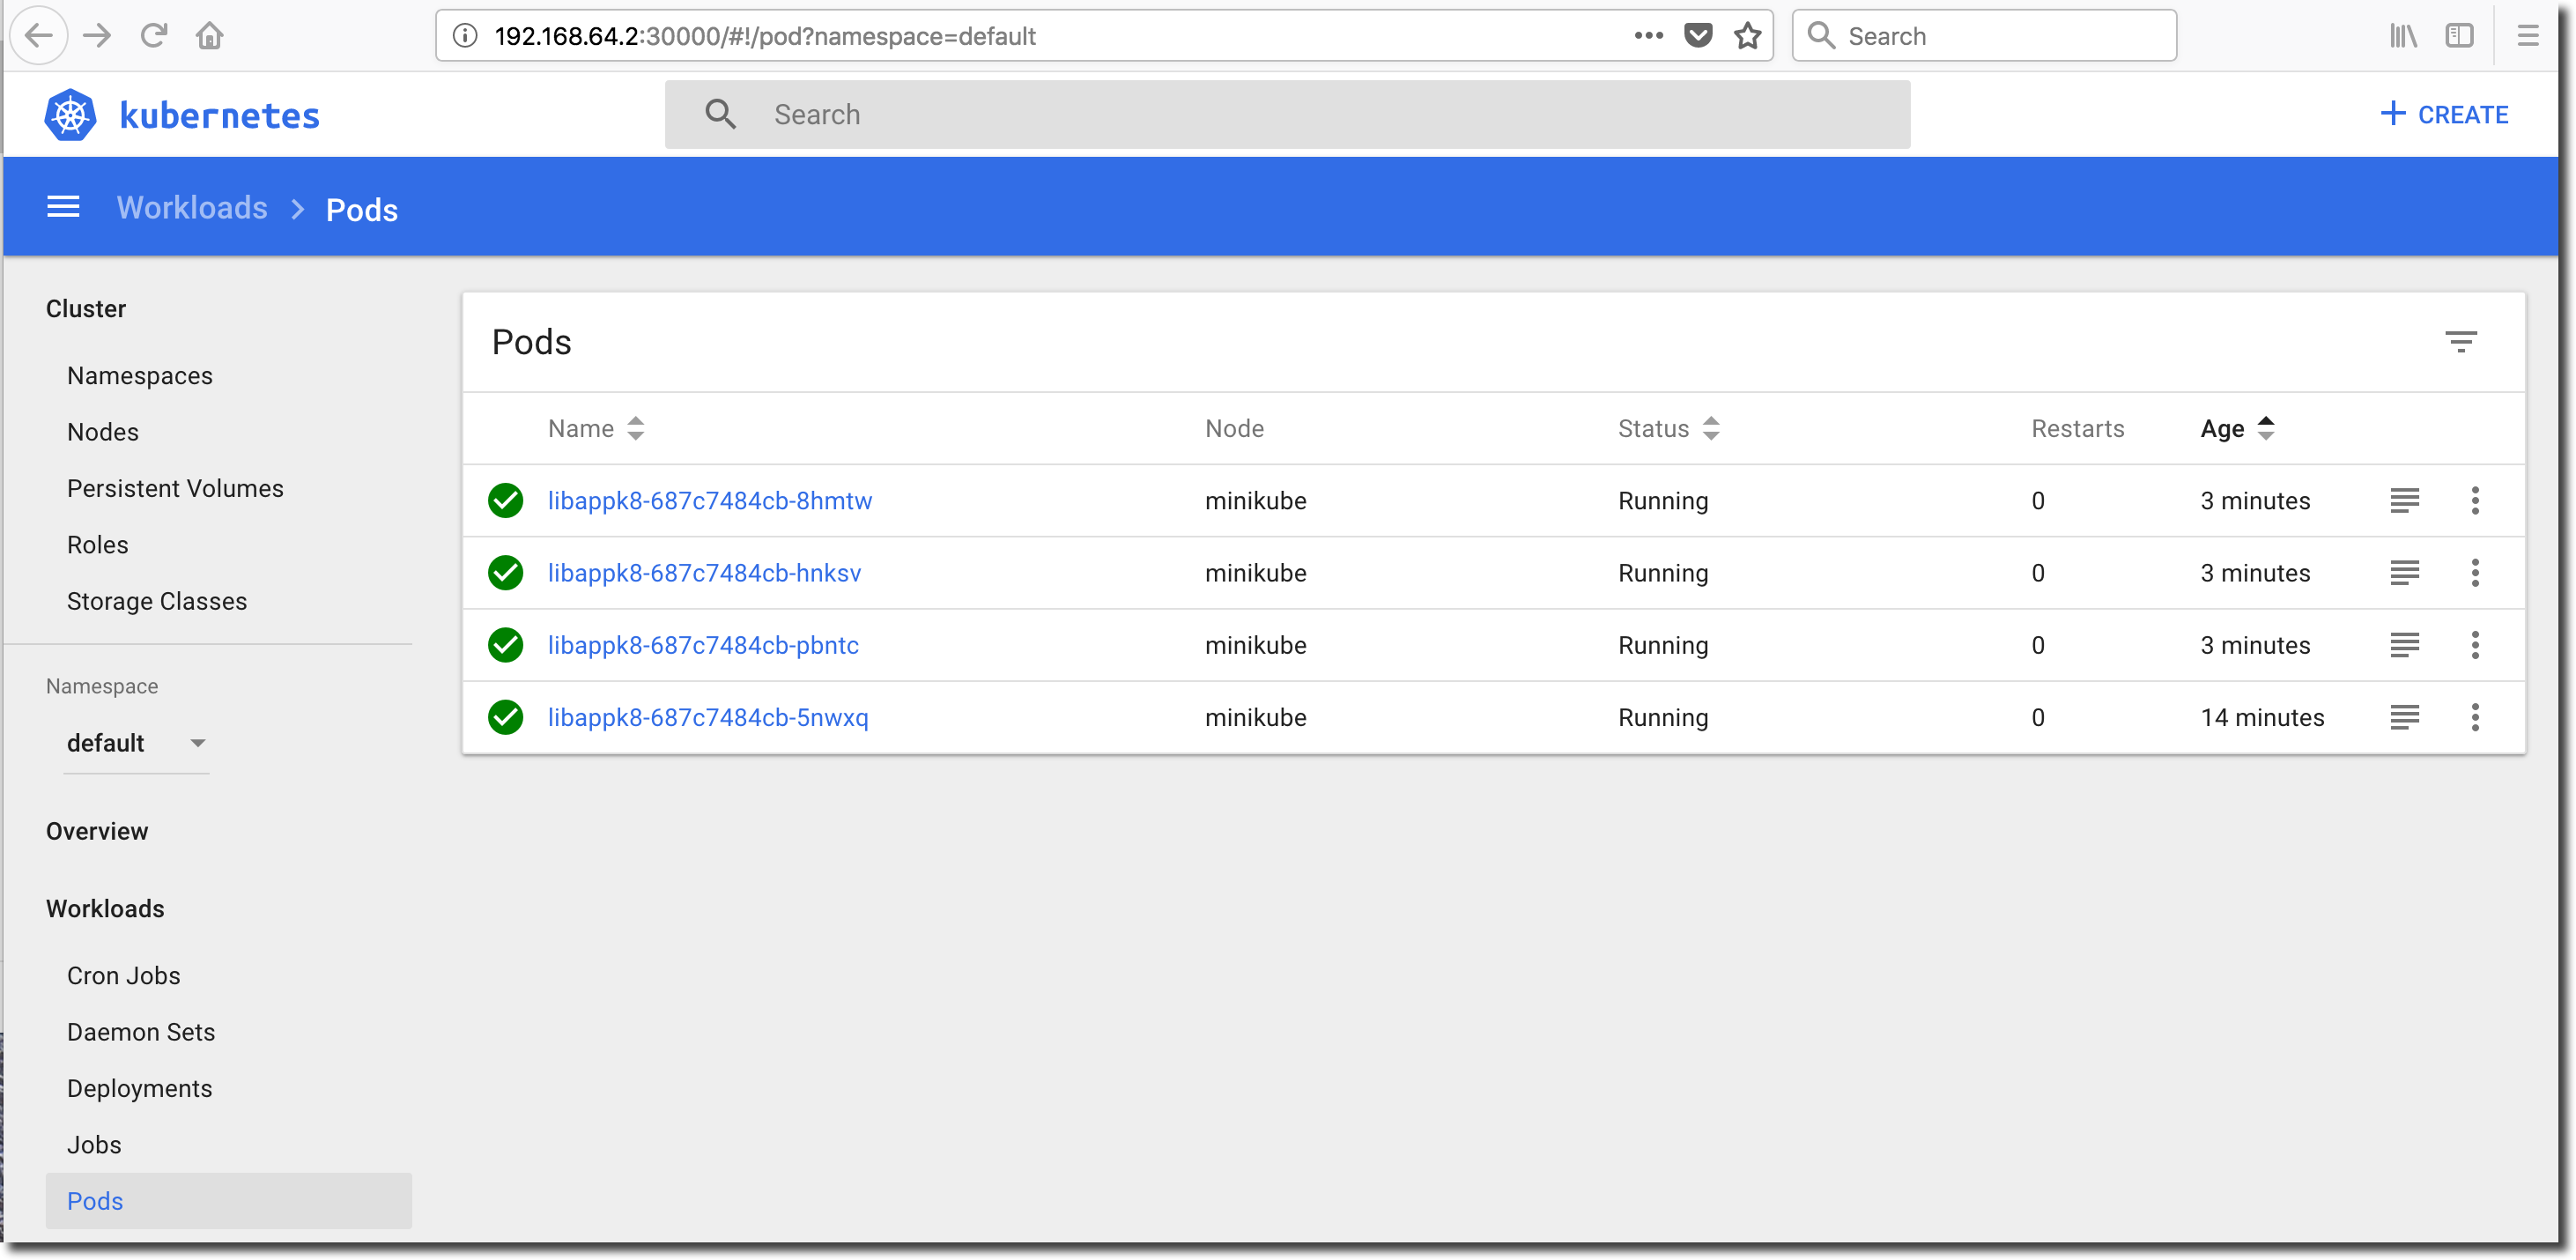This screenshot has height=1260, width=2576.
Task: Go forward with the browser forward arrow
Action: point(97,36)
